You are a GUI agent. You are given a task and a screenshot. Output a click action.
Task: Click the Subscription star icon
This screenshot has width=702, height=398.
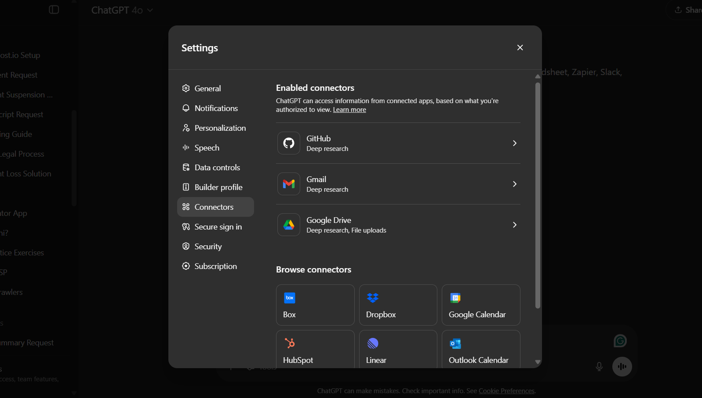[x=186, y=266]
